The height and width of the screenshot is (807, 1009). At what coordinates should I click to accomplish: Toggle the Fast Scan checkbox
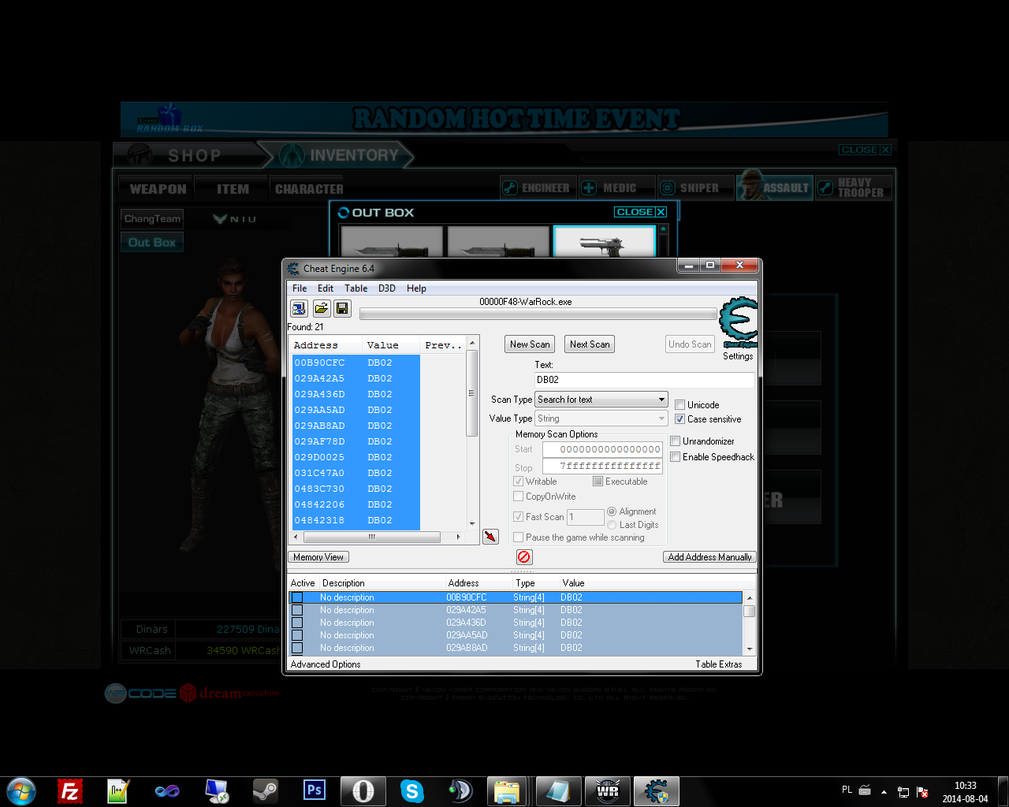click(x=518, y=517)
